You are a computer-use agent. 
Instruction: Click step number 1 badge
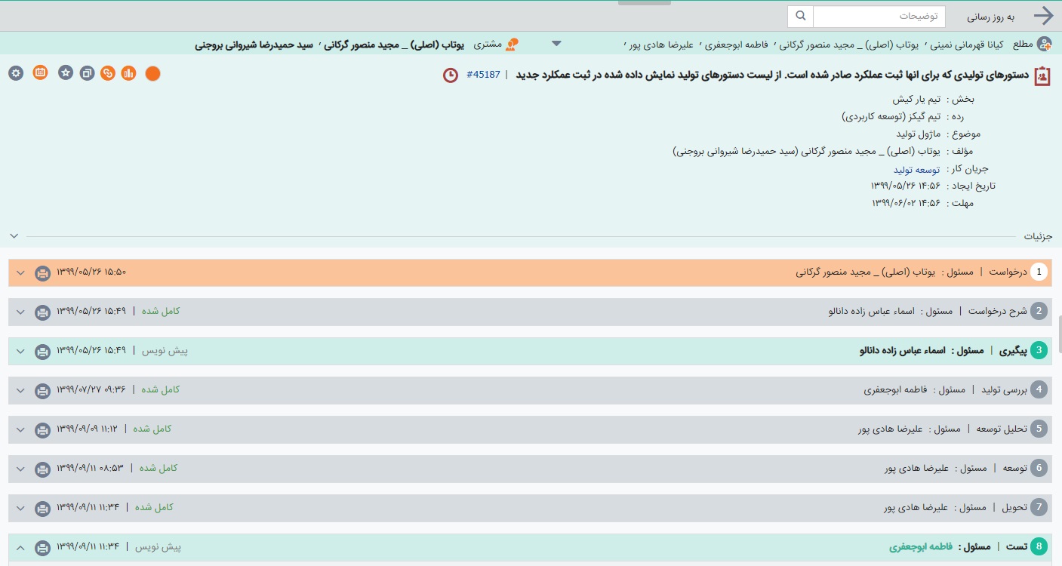point(1039,272)
